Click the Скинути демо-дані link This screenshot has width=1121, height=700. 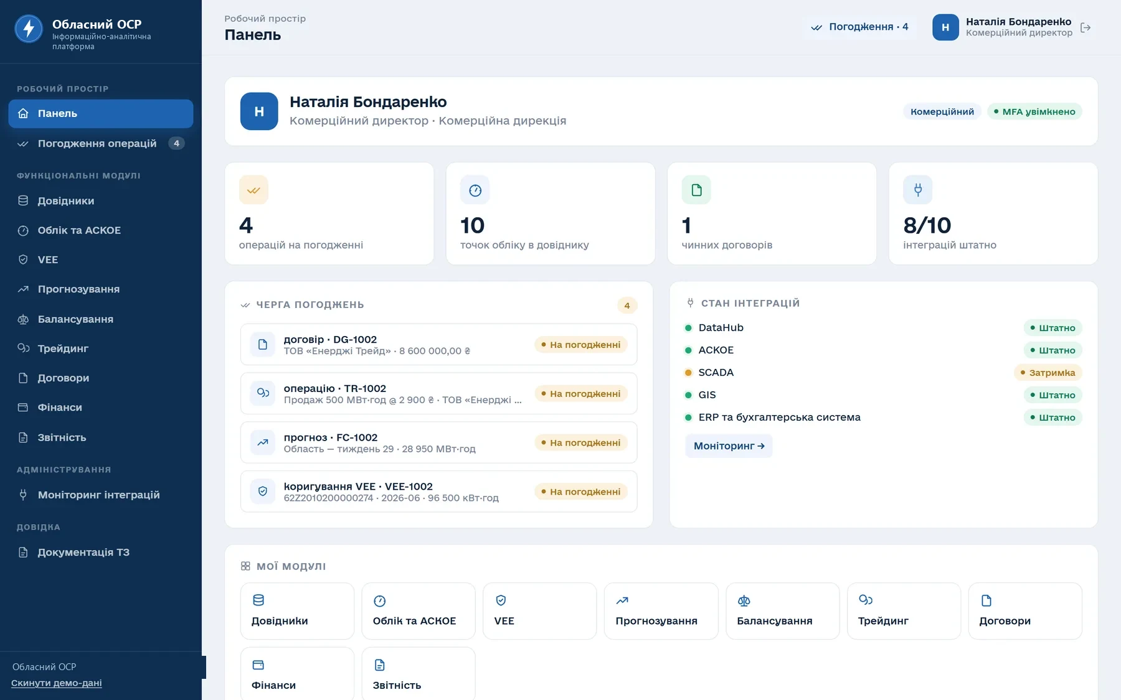click(57, 683)
